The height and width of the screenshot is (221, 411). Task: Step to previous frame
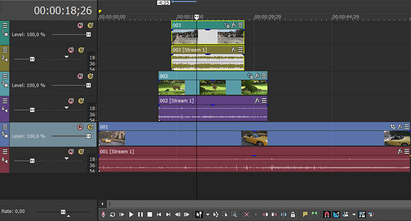pyautogui.click(x=177, y=214)
